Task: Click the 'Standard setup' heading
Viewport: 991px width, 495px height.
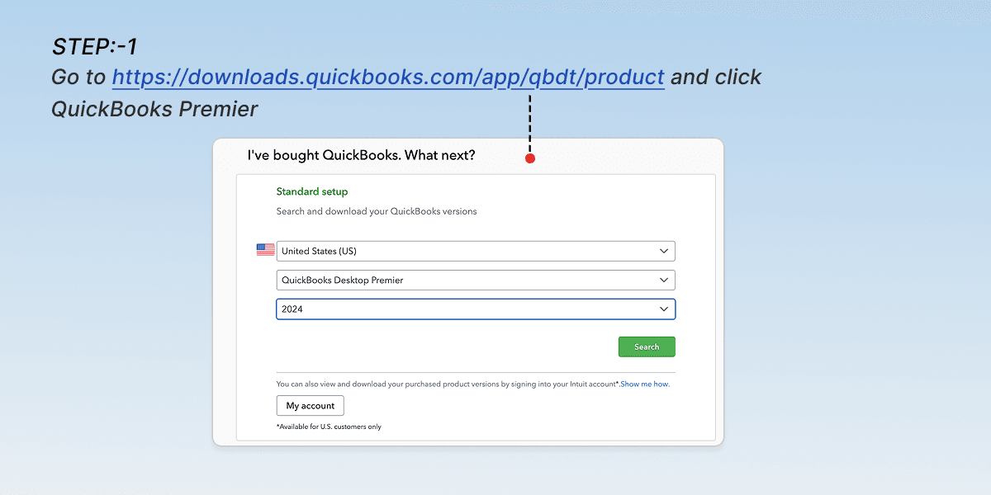Action: pyautogui.click(x=312, y=191)
